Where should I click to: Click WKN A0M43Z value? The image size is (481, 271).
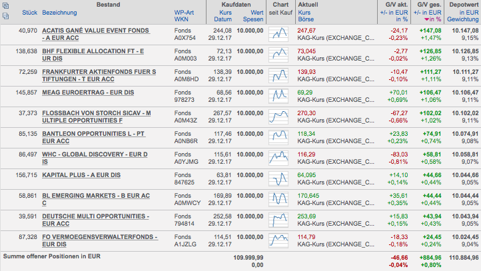click(x=185, y=121)
